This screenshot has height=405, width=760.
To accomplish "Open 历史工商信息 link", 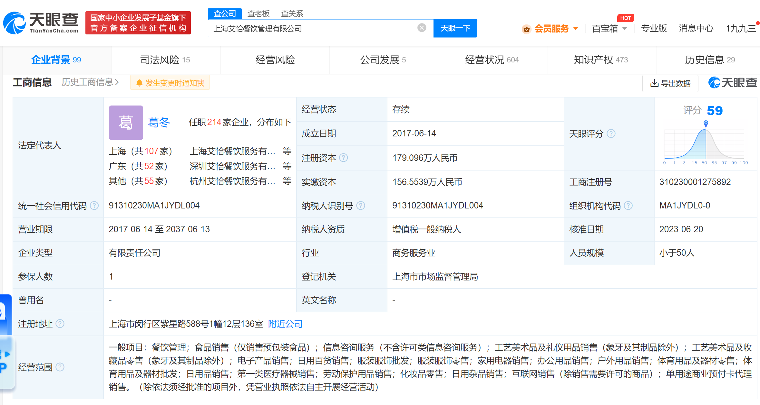I will (90, 82).
